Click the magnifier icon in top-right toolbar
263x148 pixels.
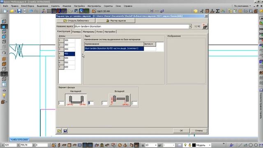pyautogui.click(x=251, y=11)
